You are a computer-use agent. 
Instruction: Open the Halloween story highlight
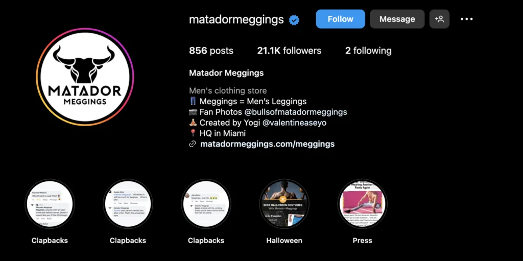pos(284,204)
